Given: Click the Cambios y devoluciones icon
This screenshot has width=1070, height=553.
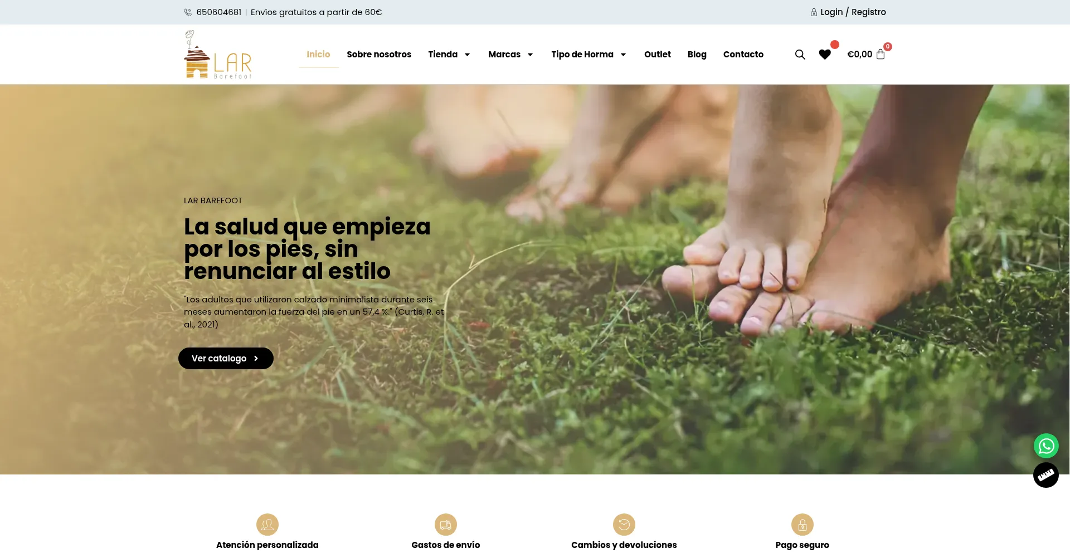Looking at the screenshot, I should [x=624, y=525].
